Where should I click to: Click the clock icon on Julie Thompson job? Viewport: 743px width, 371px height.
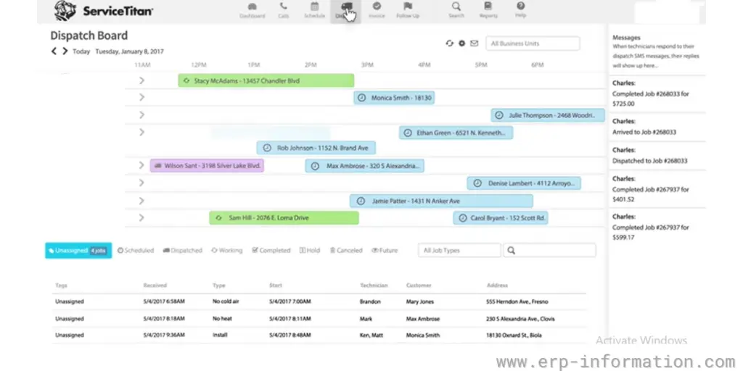[x=498, y=115]
